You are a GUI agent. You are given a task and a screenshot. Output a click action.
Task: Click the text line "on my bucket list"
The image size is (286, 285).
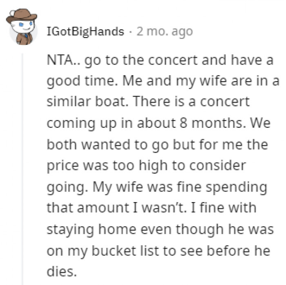tap(158, 251)
